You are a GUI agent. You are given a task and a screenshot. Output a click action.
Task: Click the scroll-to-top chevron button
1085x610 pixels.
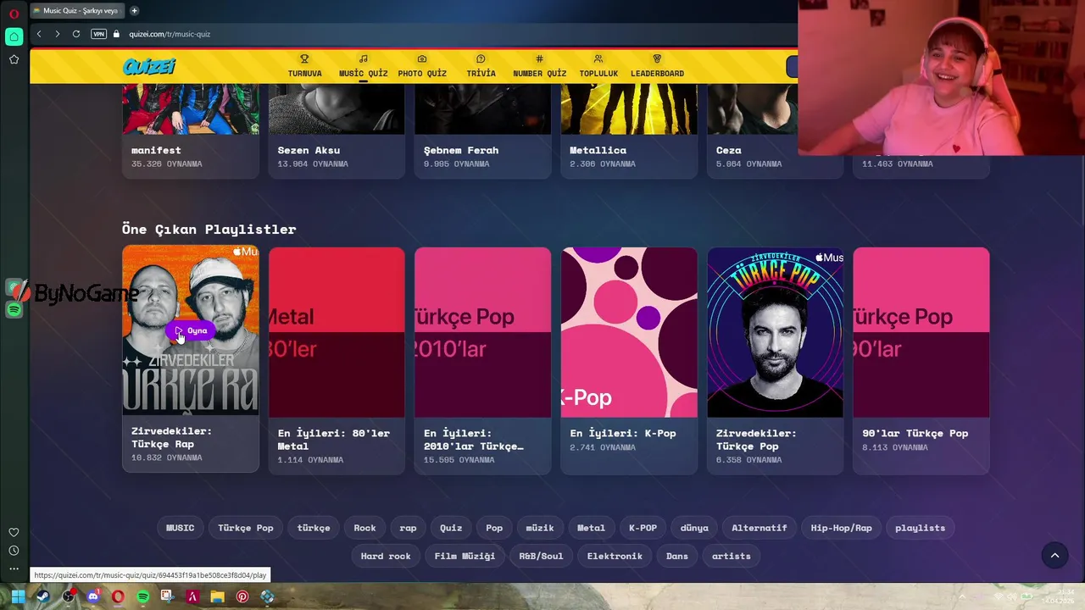pos(1054,556)
